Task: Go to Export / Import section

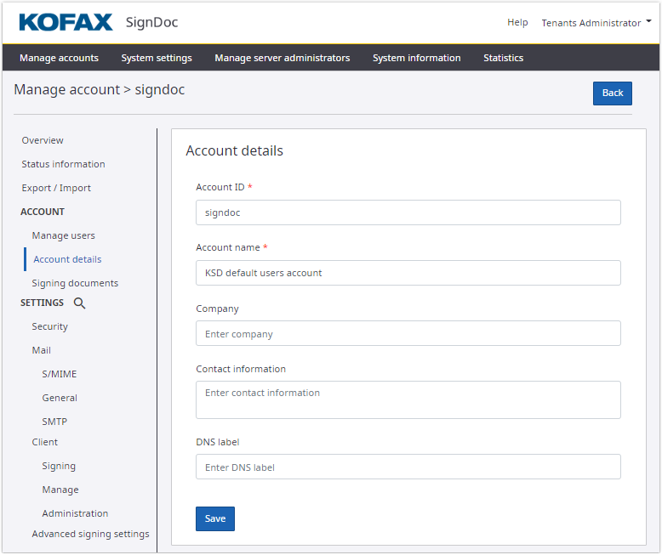Action: pyautogui.click(x=56, y=188)
